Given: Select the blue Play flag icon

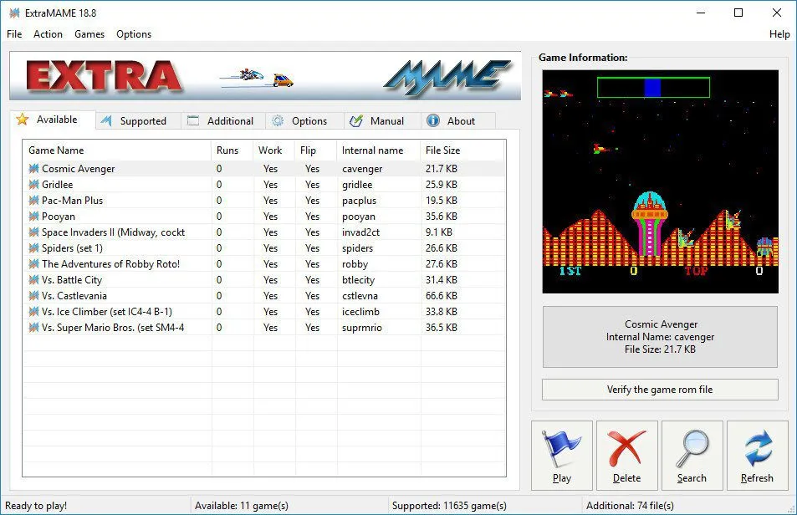Looking at the screenshot, I should pos(561,448).
